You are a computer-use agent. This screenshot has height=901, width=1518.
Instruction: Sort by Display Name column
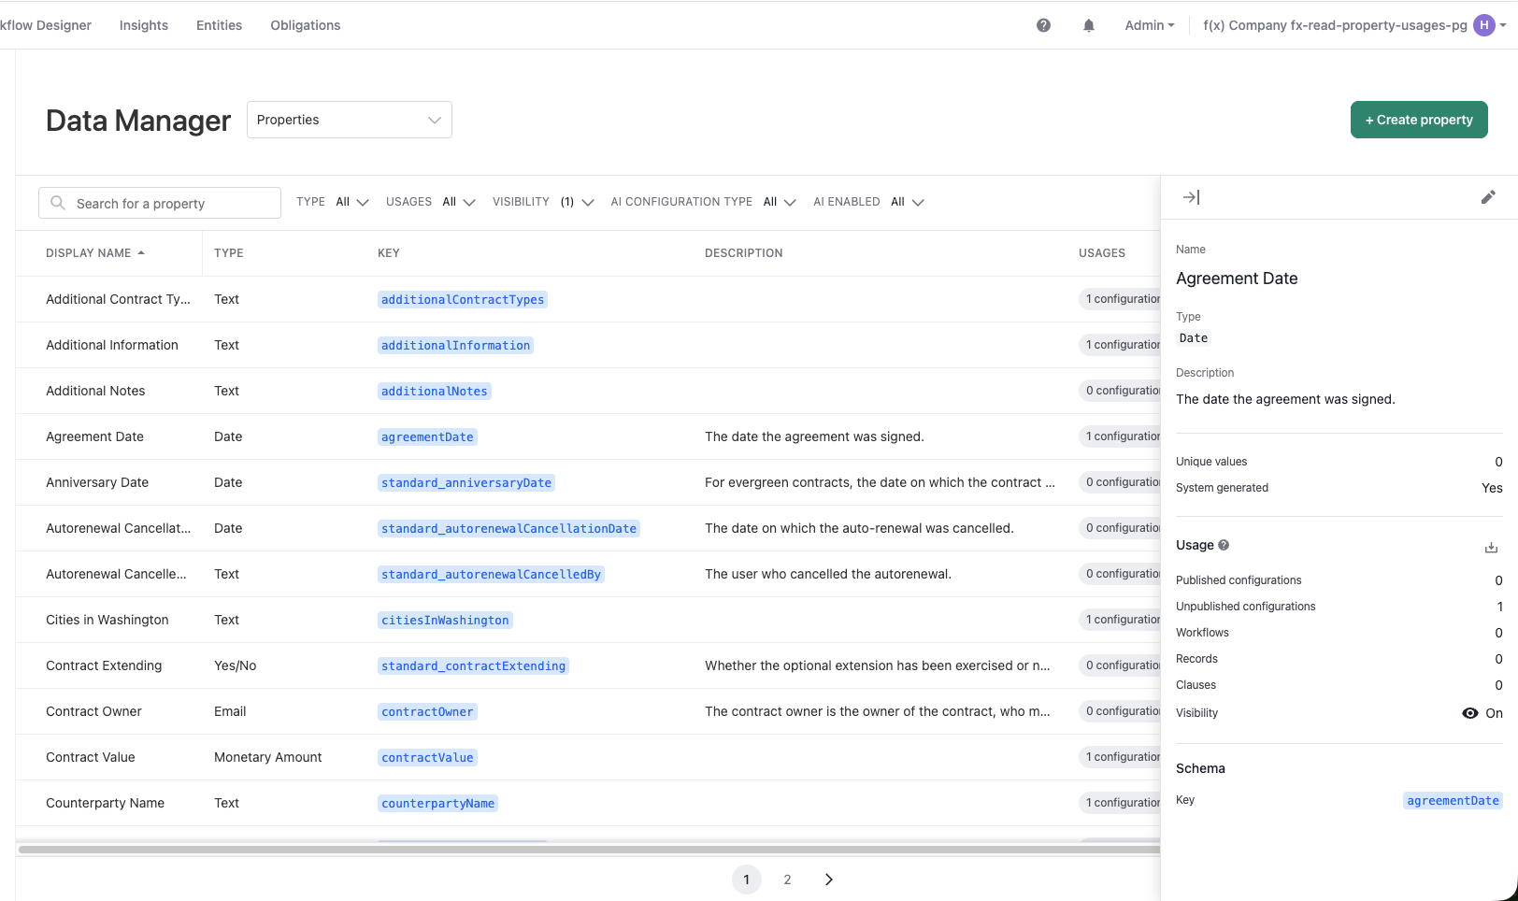coord(95,253)
